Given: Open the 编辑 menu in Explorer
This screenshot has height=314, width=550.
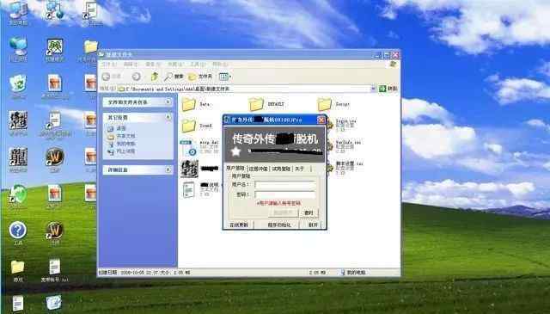Looking at the screenshot, I should coord(131,65).
